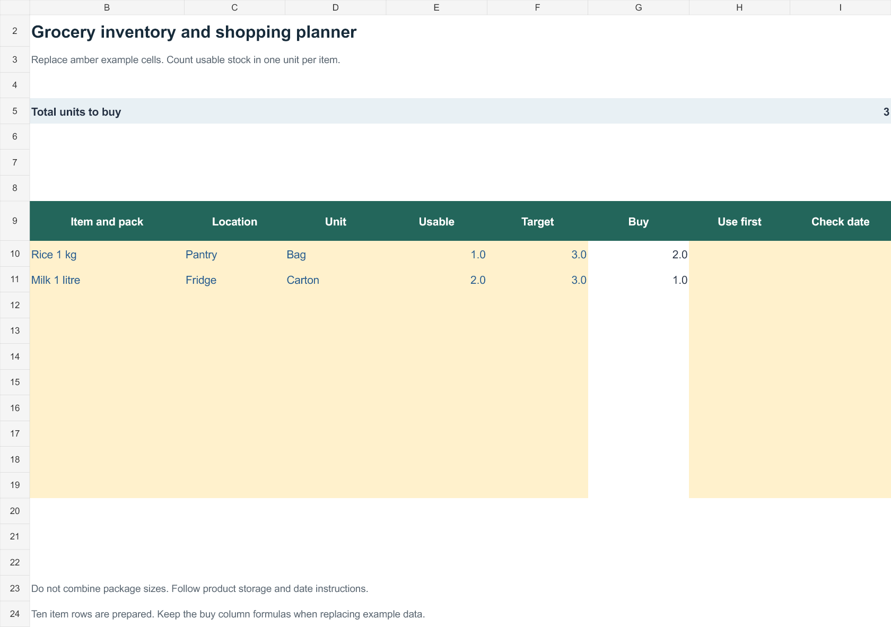891x627 pixels.
Task: Click the 'Check date' table header
Action: (x=841, y=221)
